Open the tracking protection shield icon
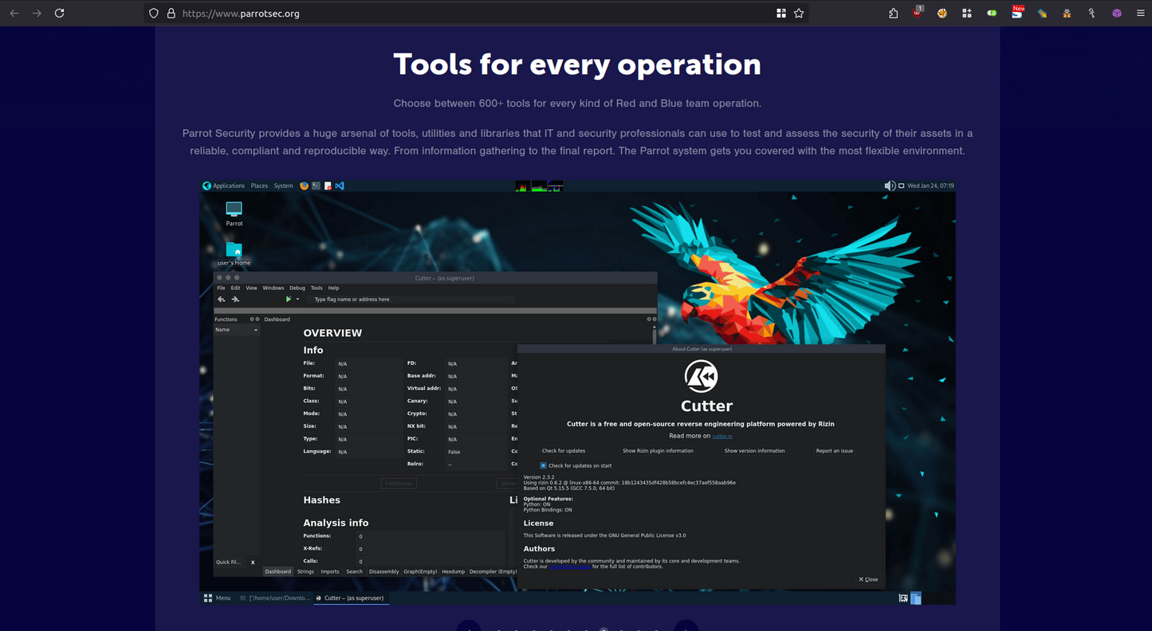 155,14
